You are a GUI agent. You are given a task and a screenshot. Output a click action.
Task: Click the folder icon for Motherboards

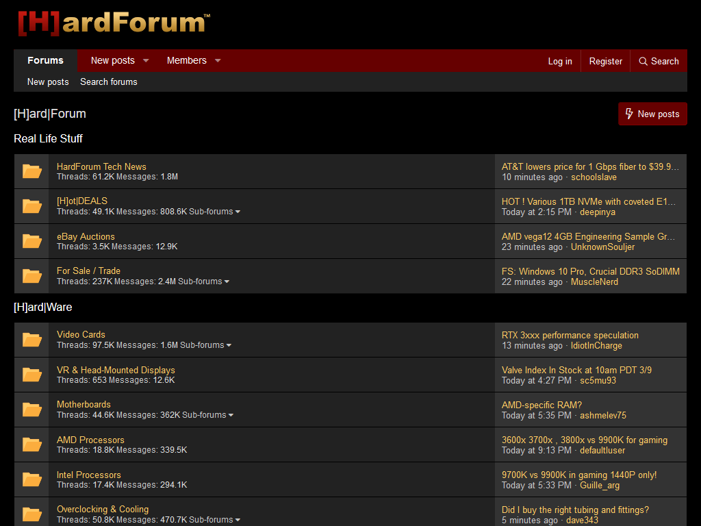point(32,410)
